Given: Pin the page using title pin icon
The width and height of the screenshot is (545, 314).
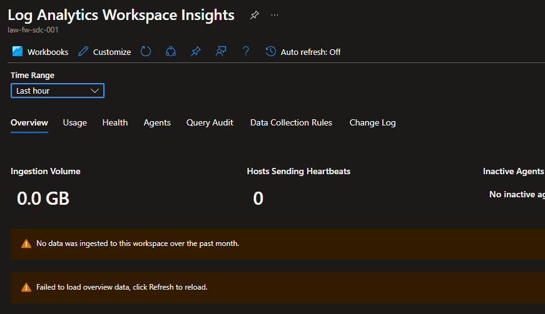Looking at the screenshot, I should click(254, 15).
